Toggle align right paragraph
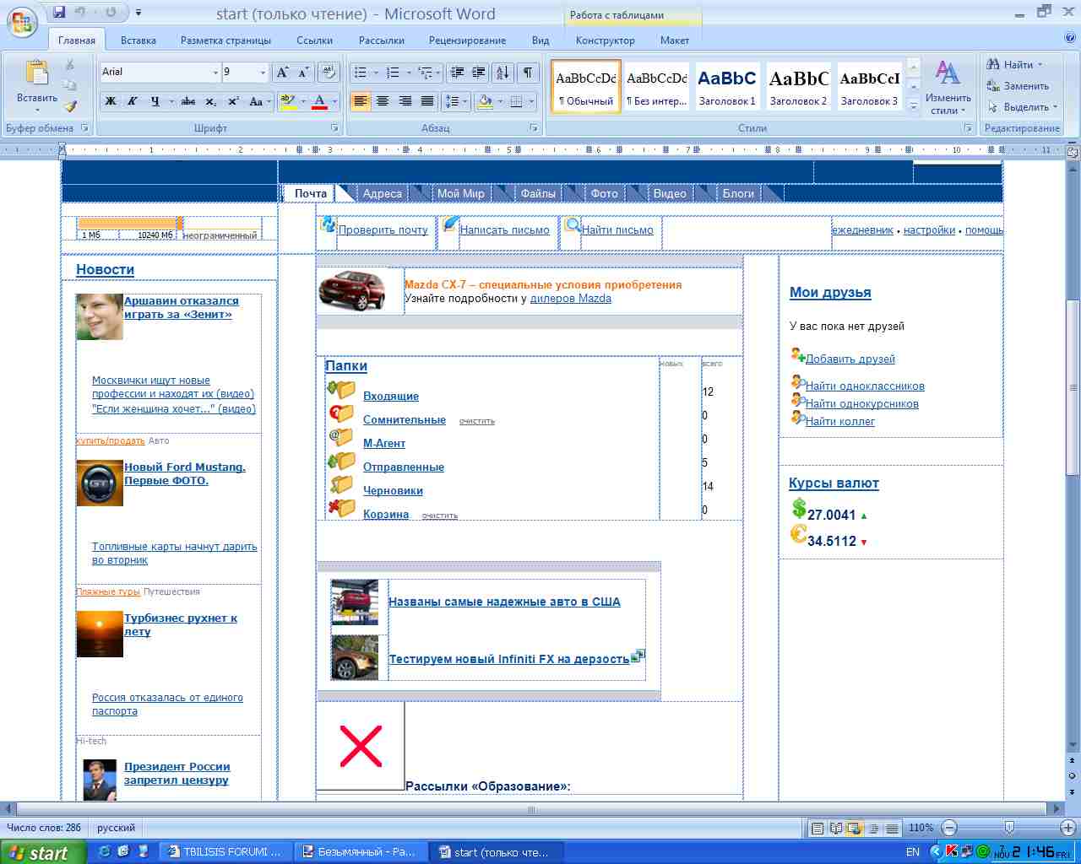 pos(405,101)
